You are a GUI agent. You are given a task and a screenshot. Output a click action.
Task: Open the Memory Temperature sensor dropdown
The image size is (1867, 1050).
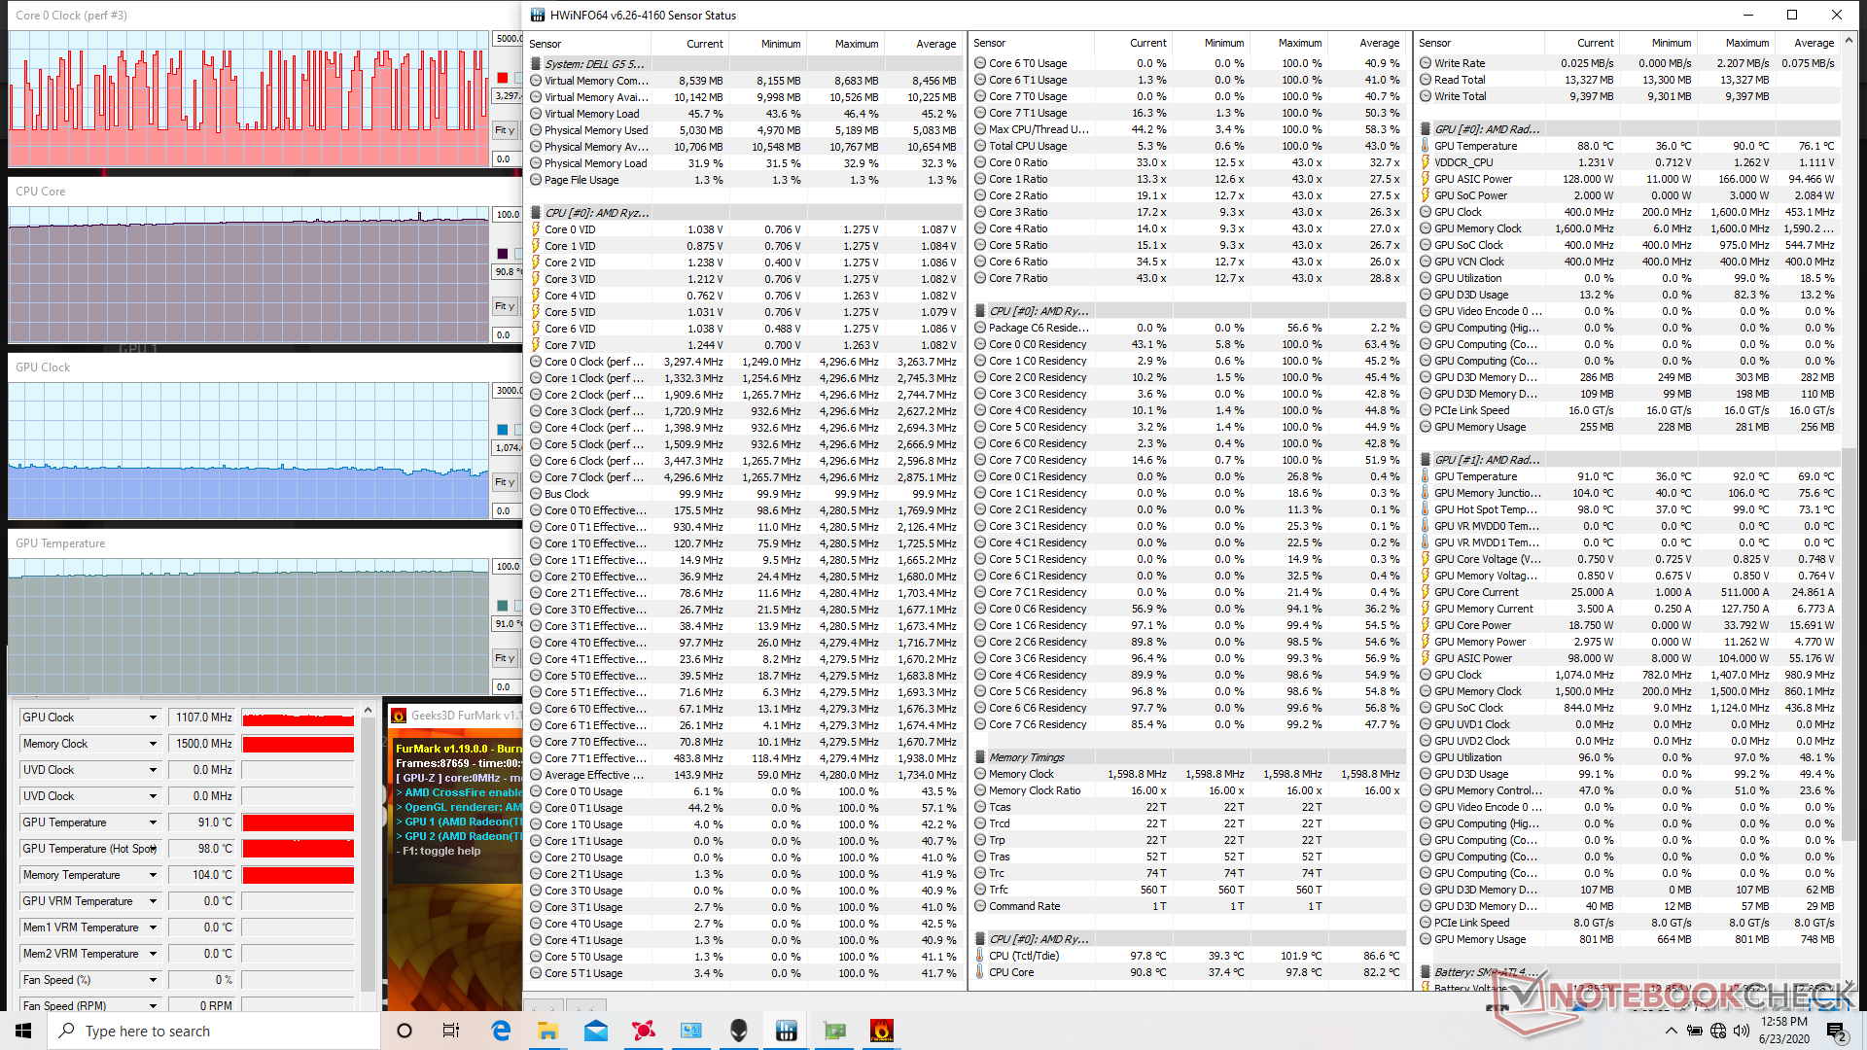[153, 875]
